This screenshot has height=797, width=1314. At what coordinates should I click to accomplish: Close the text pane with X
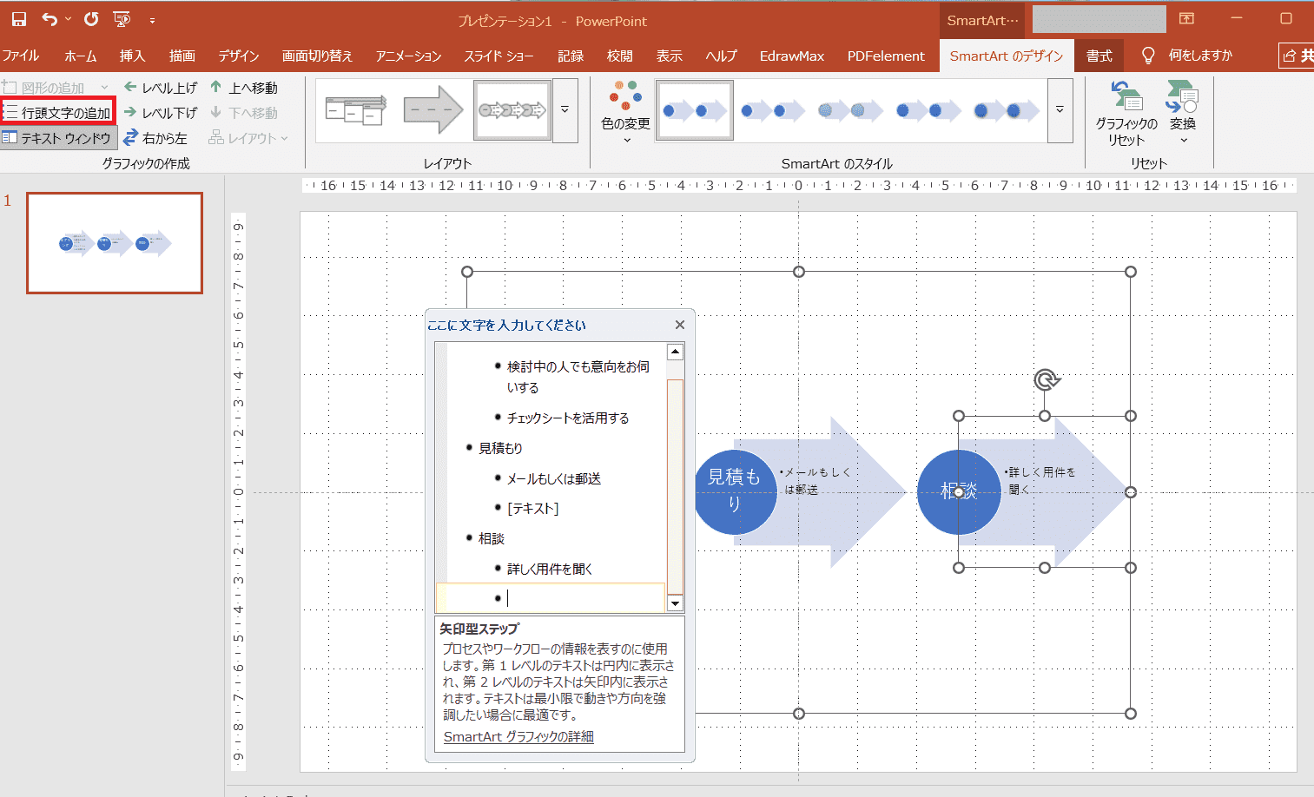click(679, 325)
